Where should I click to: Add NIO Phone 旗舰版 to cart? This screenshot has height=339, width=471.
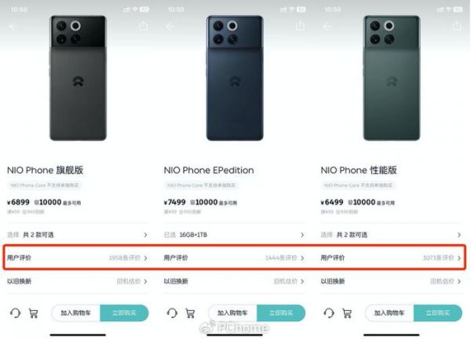75,313
